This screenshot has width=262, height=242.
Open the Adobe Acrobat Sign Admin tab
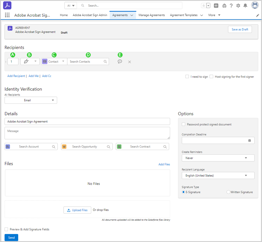click(x=90, y=15)
